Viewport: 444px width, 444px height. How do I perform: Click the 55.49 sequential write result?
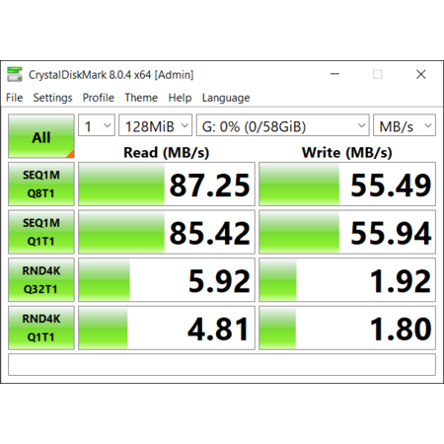tap(347, 184)
